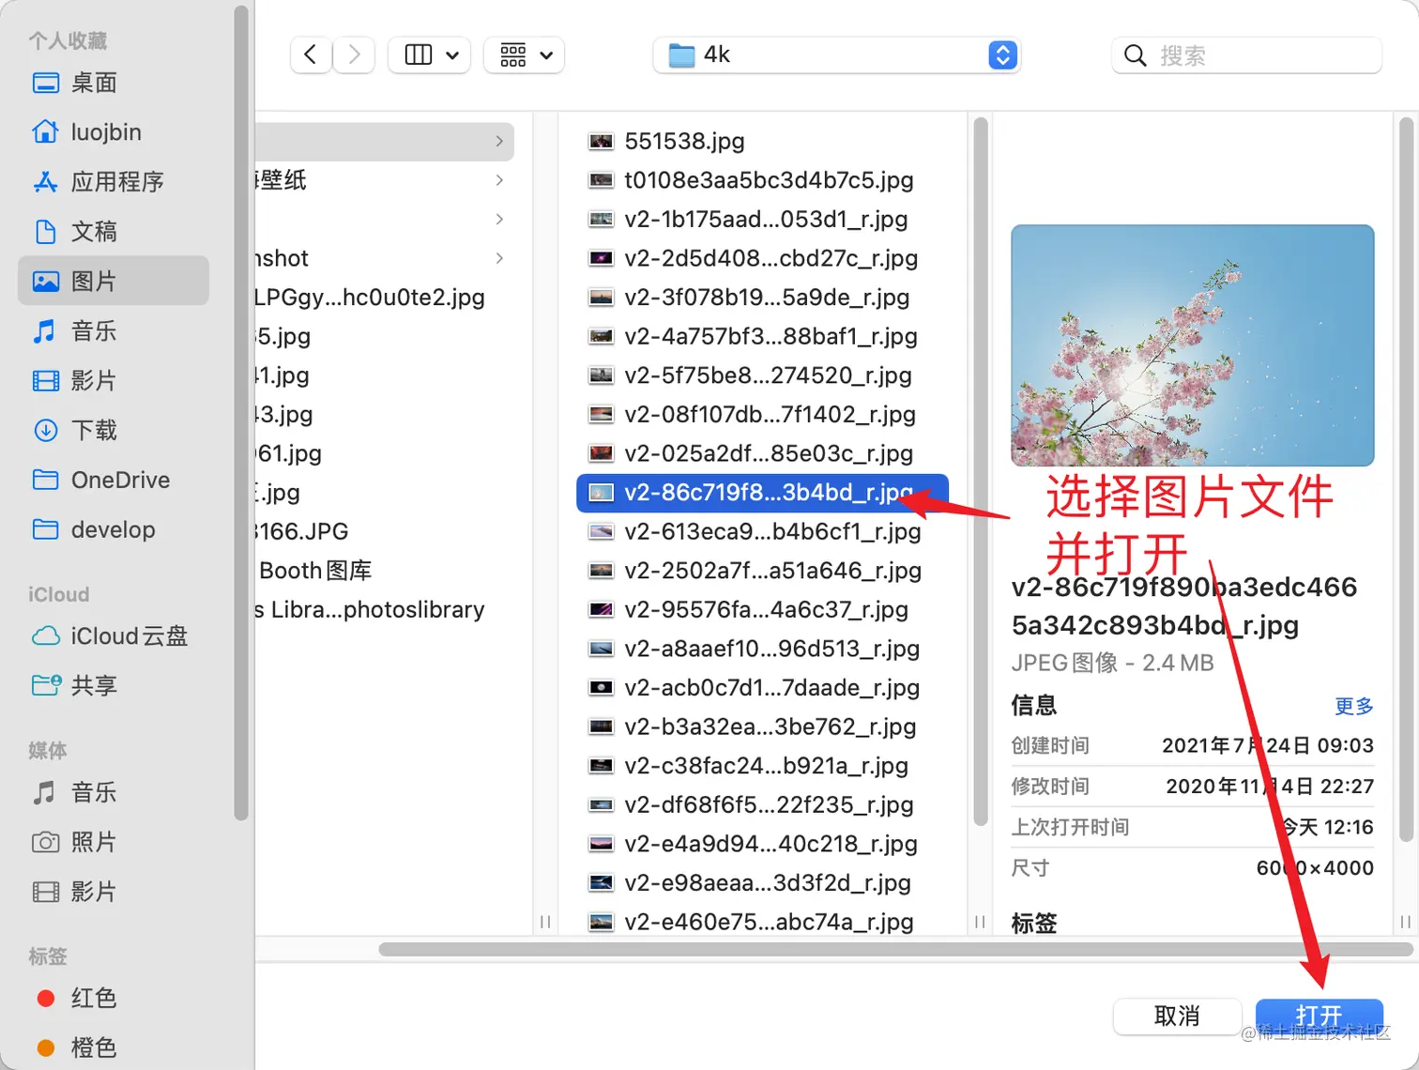Click the back navigation arrow
Image resolution: width=1419 pixels, height=1070 pixels.
[311, 54]
